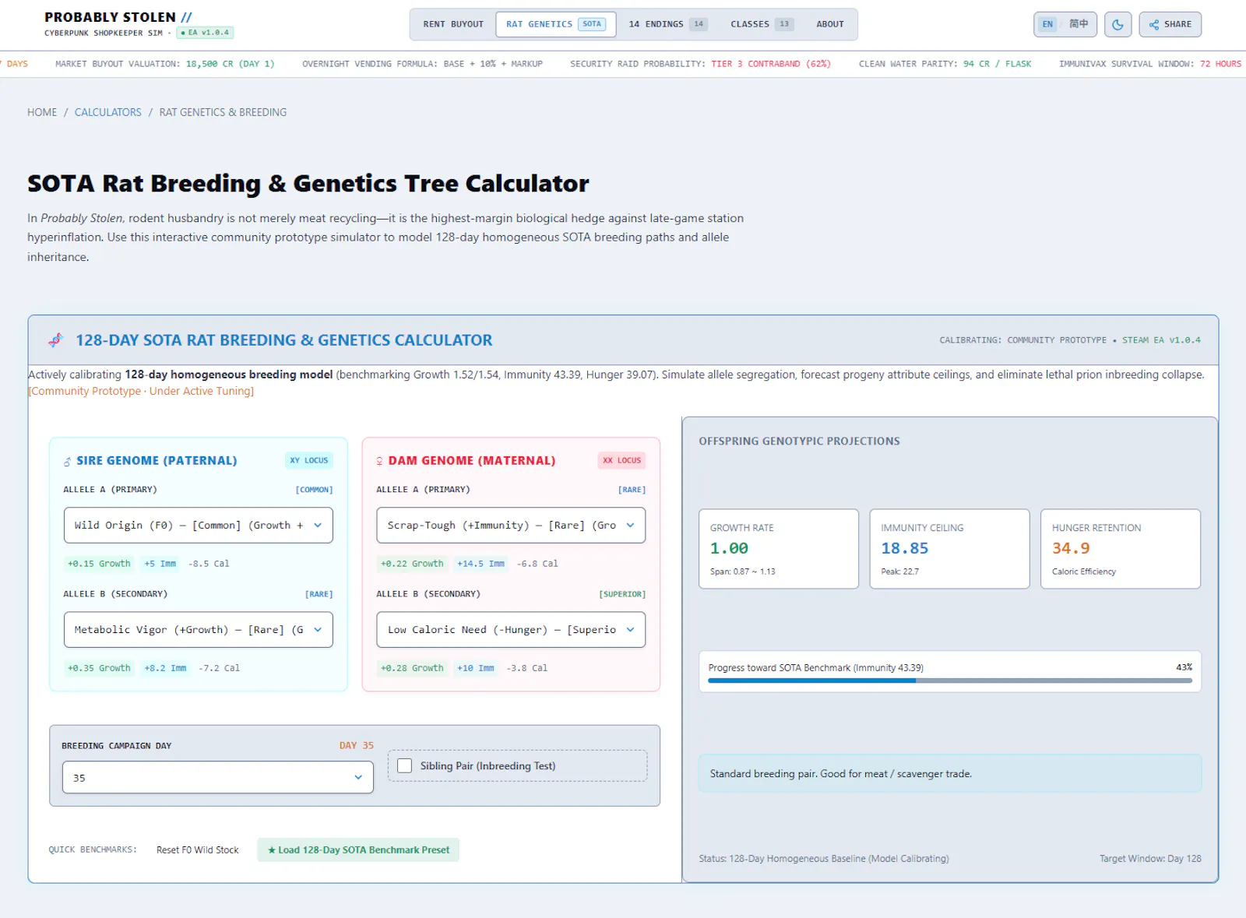This screenshot has width=1246, height=918.
Task: Click Reset F0 Wild Stock
Action: coord(198,849)
